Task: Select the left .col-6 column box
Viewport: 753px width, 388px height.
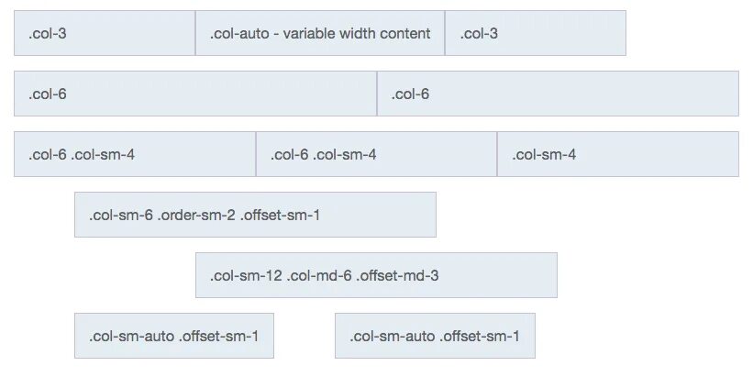Action: click(x=195, y=94)
